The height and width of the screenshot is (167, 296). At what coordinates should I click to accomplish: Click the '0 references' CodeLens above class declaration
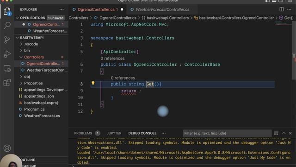pos(112,58)
